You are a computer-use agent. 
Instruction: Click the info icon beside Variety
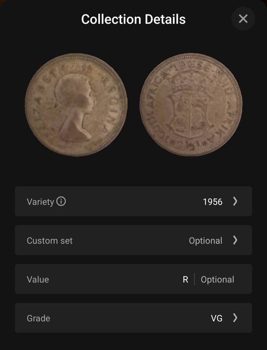(x=61, y=201)
